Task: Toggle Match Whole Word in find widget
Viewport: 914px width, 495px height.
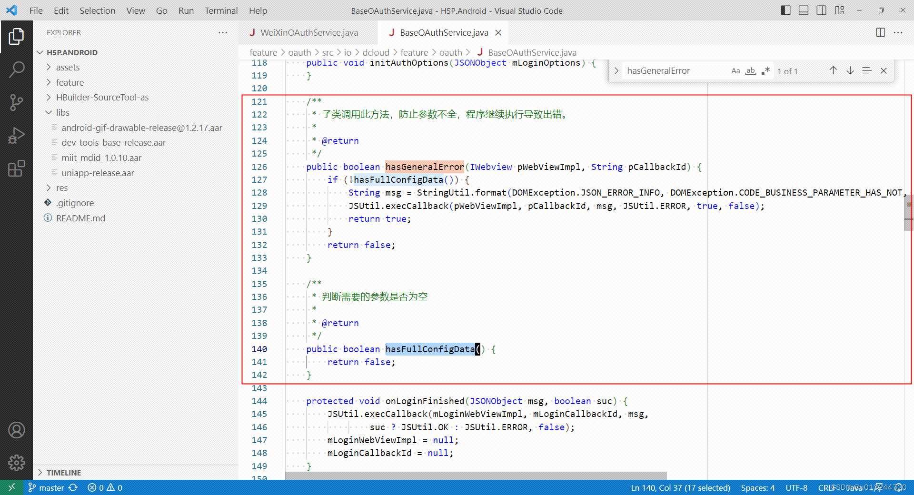Action: (x=751, y=71)
